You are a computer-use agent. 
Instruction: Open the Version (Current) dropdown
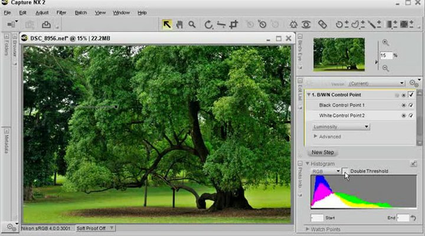coord(377,83)
